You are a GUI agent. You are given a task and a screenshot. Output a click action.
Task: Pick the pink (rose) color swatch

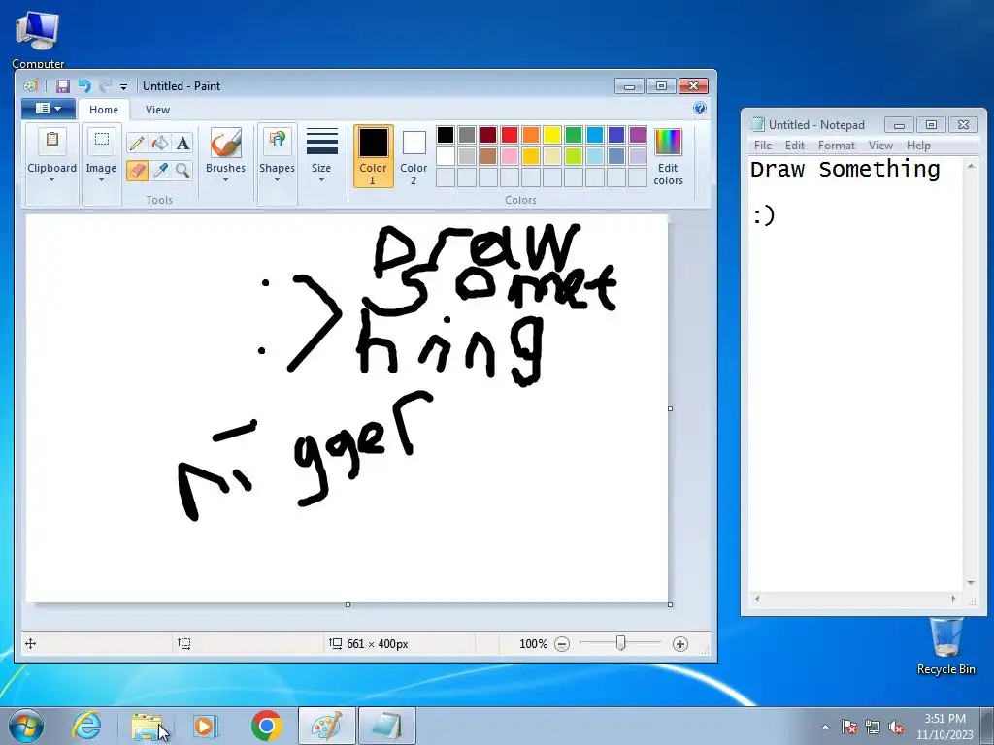pyautogui.click(x=510, y=156)
